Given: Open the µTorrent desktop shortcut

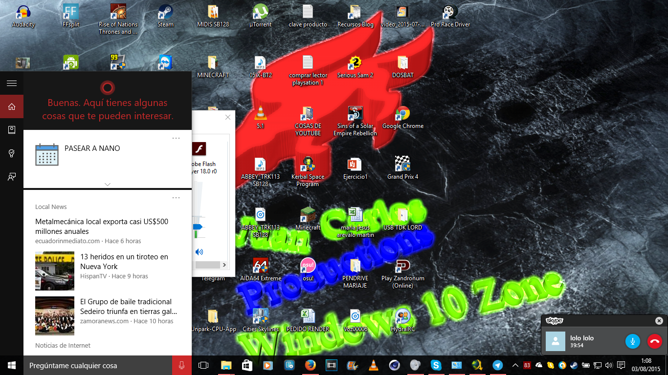Looking at the screenshot, I should pyautogui.click(x=260, y=16).
